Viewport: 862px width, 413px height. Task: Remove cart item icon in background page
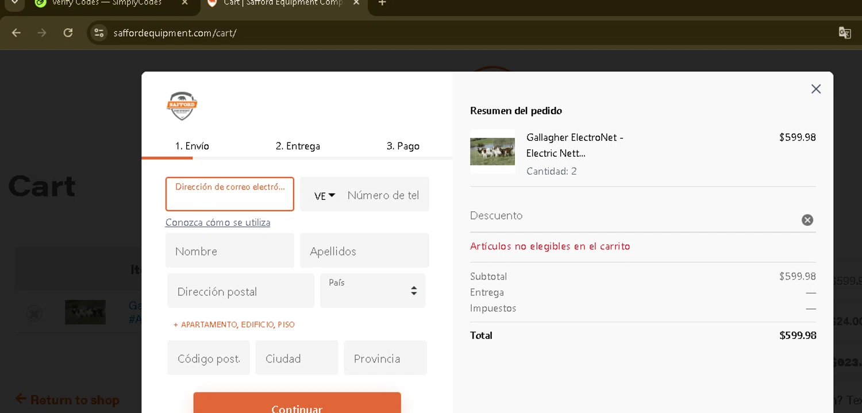pyautogui.click(x=34, y=314)
